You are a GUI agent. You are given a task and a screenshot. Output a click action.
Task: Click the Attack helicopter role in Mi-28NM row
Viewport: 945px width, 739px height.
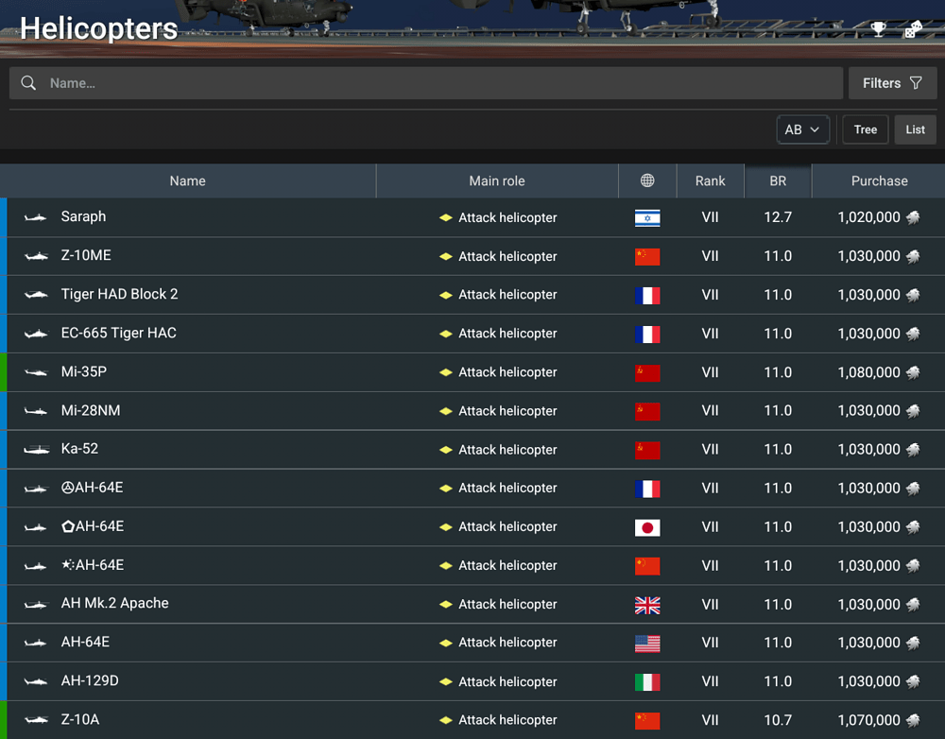[507, 411]
